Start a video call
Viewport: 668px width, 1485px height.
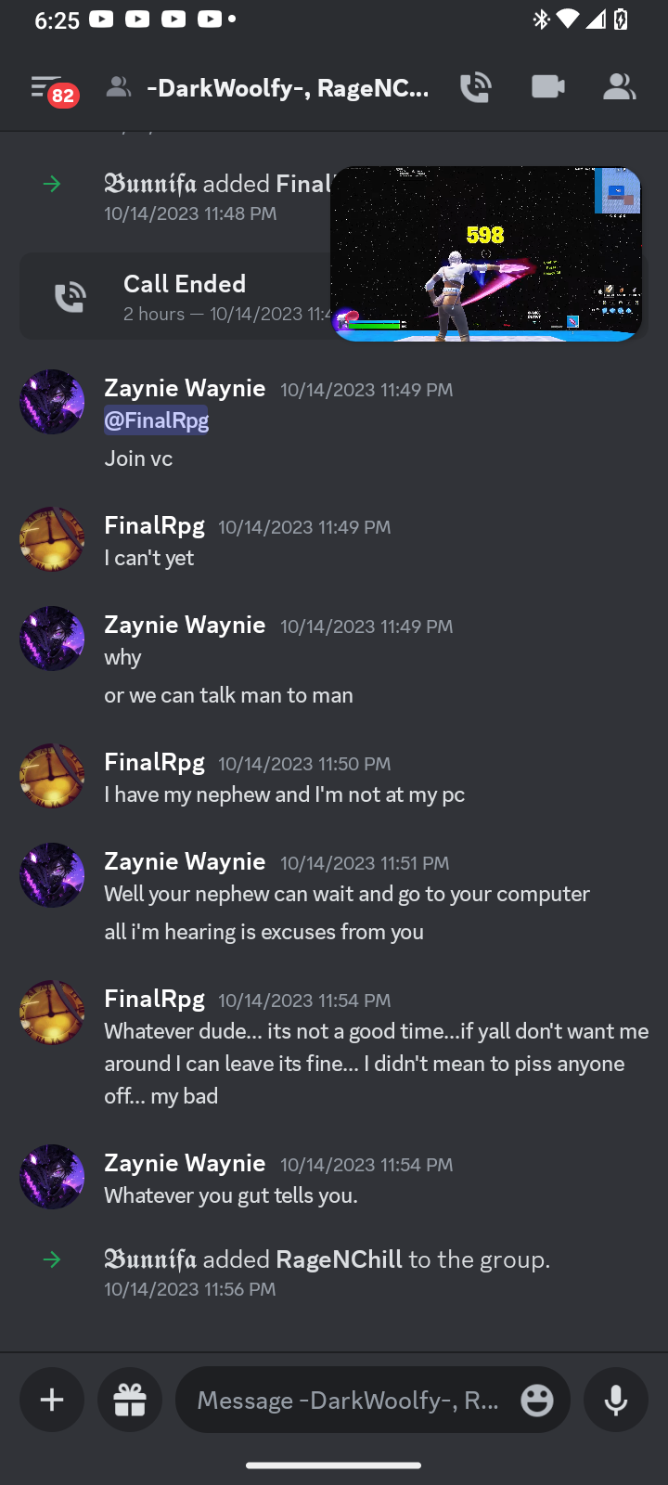[x=547, y=87]
